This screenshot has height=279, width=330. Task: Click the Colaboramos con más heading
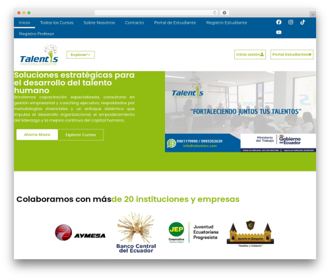[128, 199]
